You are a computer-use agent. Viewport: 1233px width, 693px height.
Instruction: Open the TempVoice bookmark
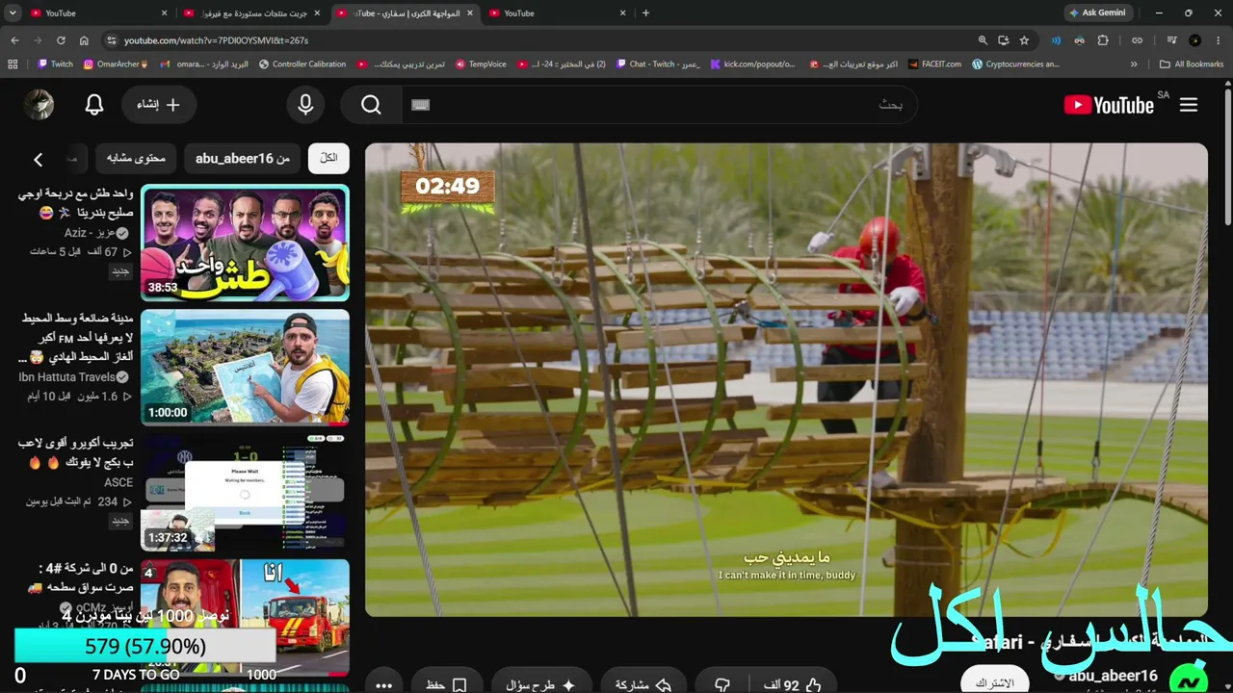pyautogui.click(x=481, y=64)
